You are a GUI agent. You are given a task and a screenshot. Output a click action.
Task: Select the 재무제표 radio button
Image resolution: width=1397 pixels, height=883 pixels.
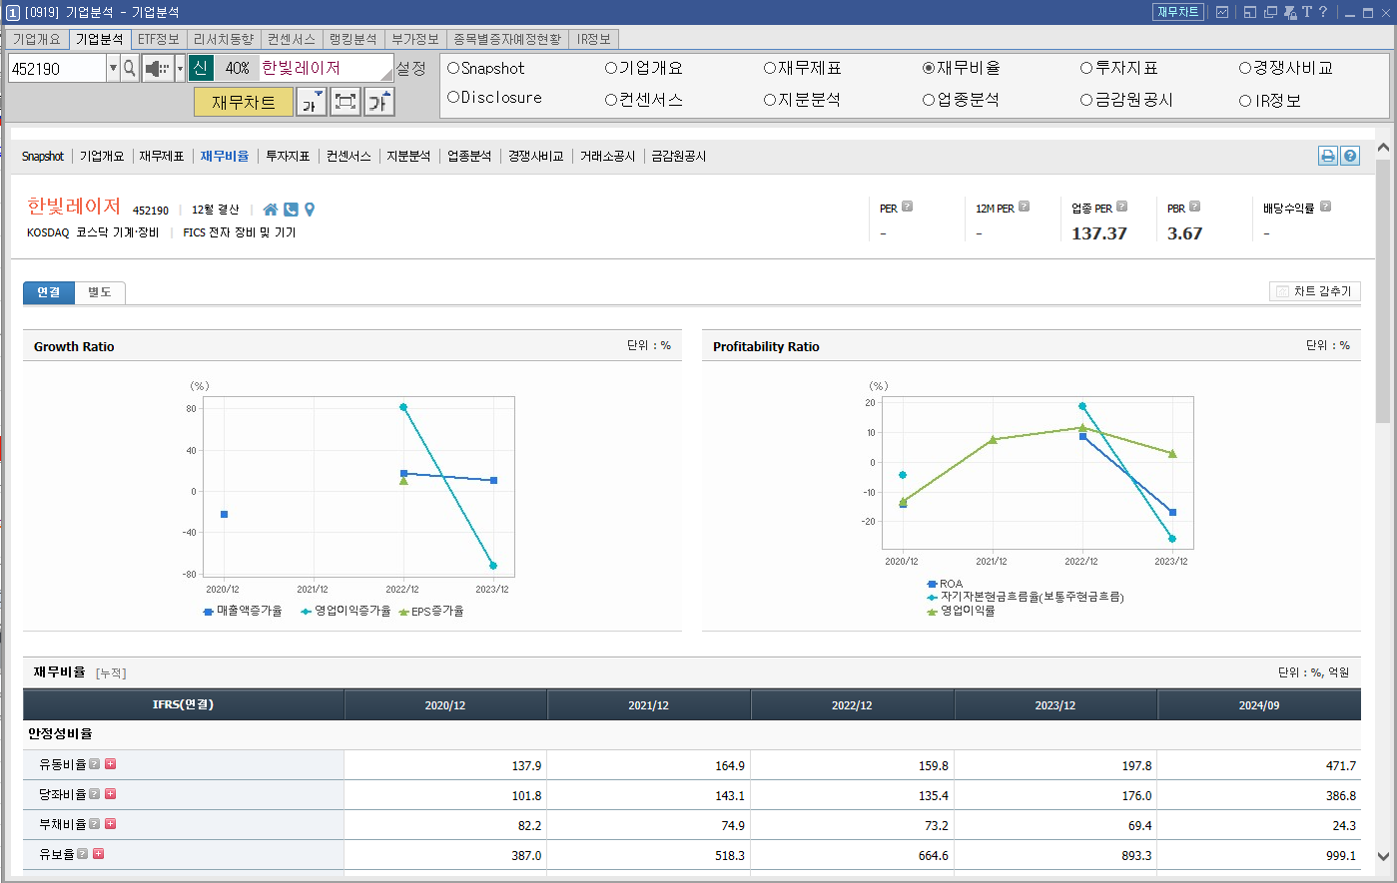coord(770,68)
